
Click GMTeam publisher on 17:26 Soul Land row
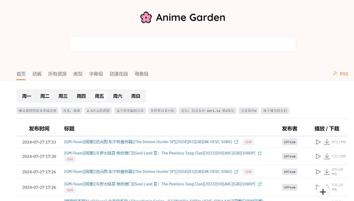[290, 187]
